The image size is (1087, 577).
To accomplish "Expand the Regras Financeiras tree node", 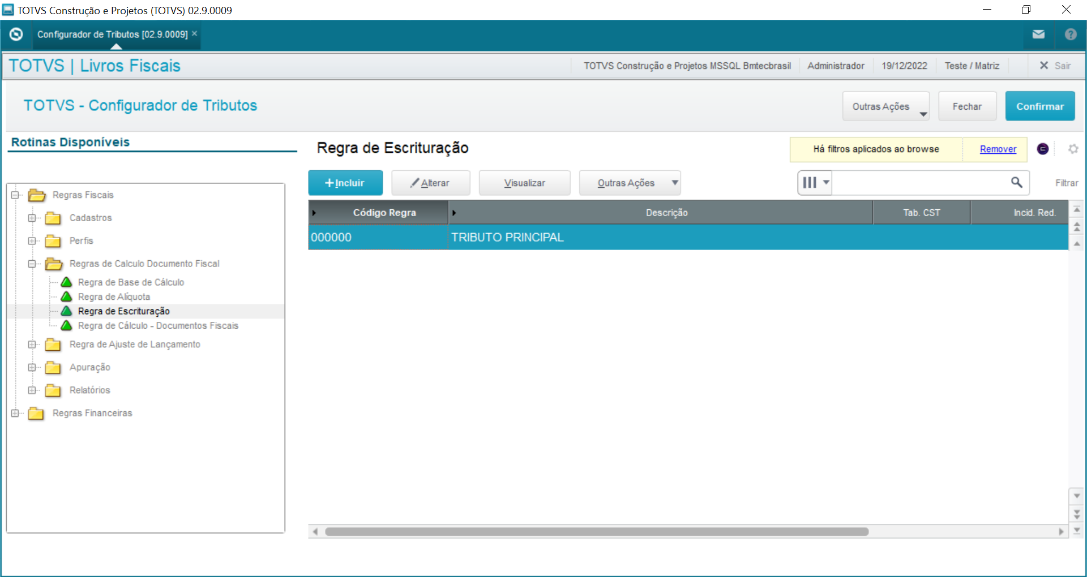I will [15, 413].
